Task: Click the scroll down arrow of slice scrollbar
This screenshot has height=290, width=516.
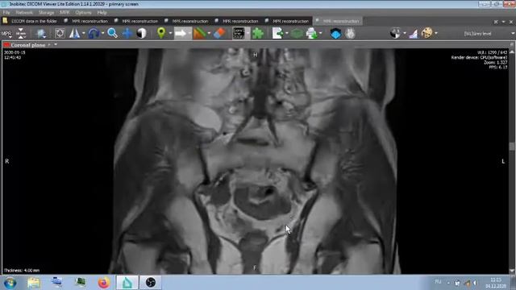Action: [x=512, y=271]
